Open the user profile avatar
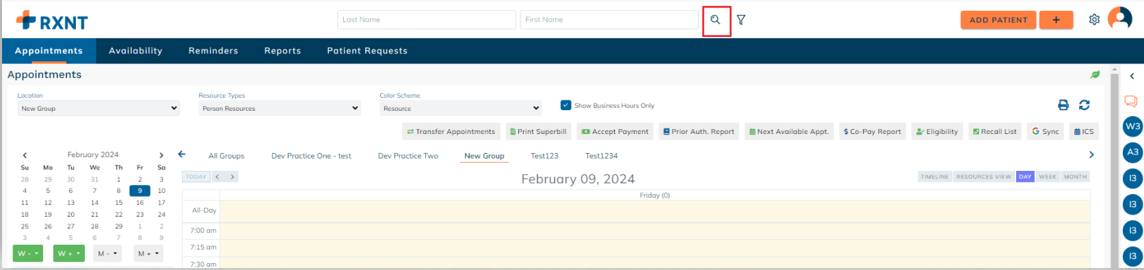Screen dimensions: 1144x270 tap(1120, 18)
